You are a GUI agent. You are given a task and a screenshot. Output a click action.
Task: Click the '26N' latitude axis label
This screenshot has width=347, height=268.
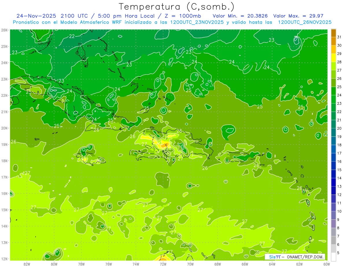pyautogui.click(x=4, y=30)
